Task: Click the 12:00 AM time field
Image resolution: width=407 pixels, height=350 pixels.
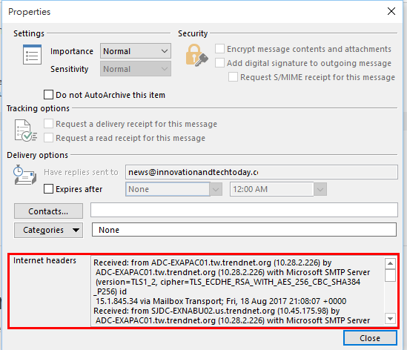Action: click(271, 189)
